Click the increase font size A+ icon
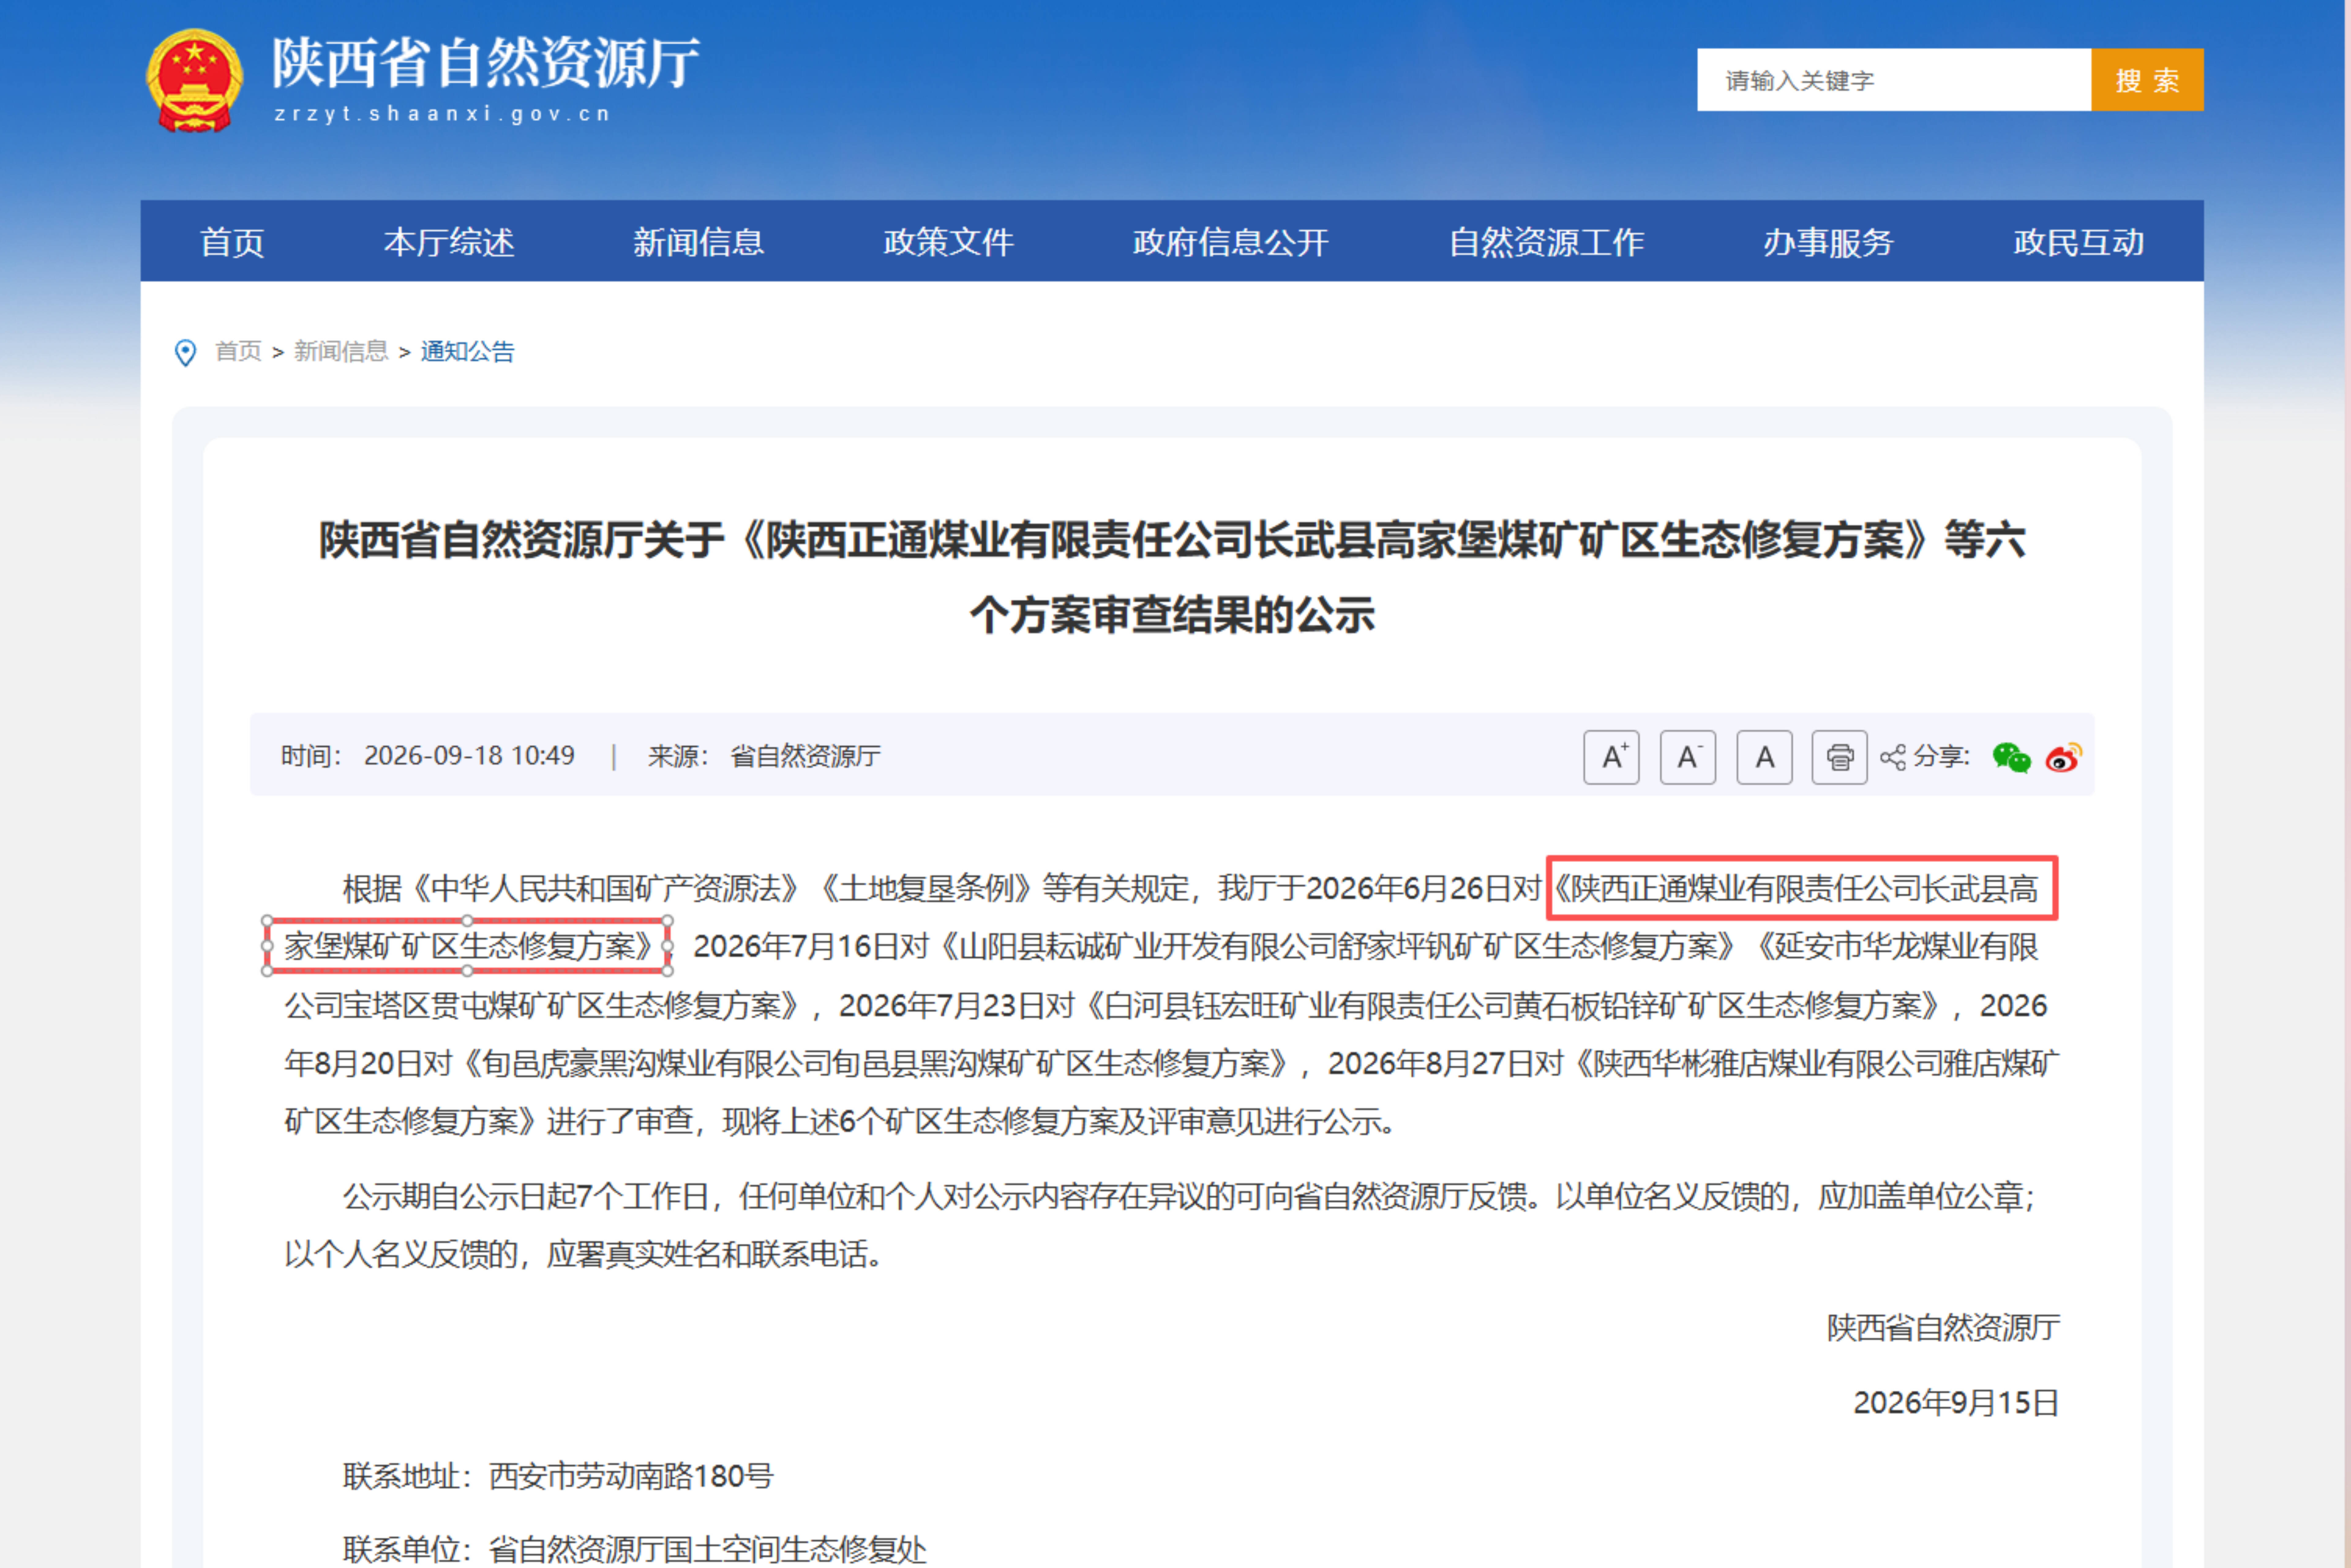Image resolution: width=2351 pixels, height=1568 pixels. tap(1611, 757)
